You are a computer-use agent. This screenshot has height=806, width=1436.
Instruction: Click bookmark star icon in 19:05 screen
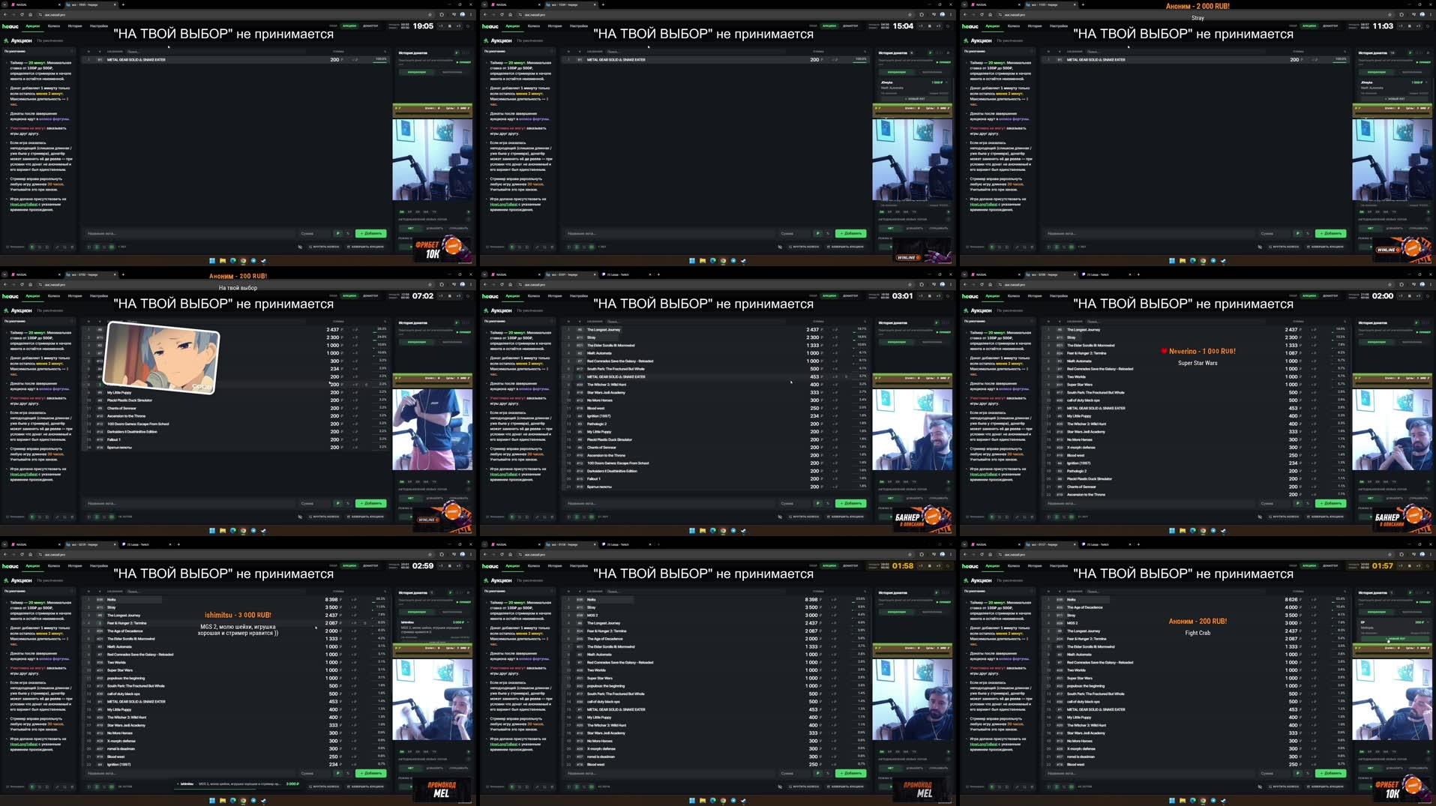pos(430,15)
